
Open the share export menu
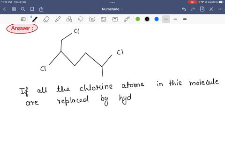pyautogui.click(x=41, y=9)
